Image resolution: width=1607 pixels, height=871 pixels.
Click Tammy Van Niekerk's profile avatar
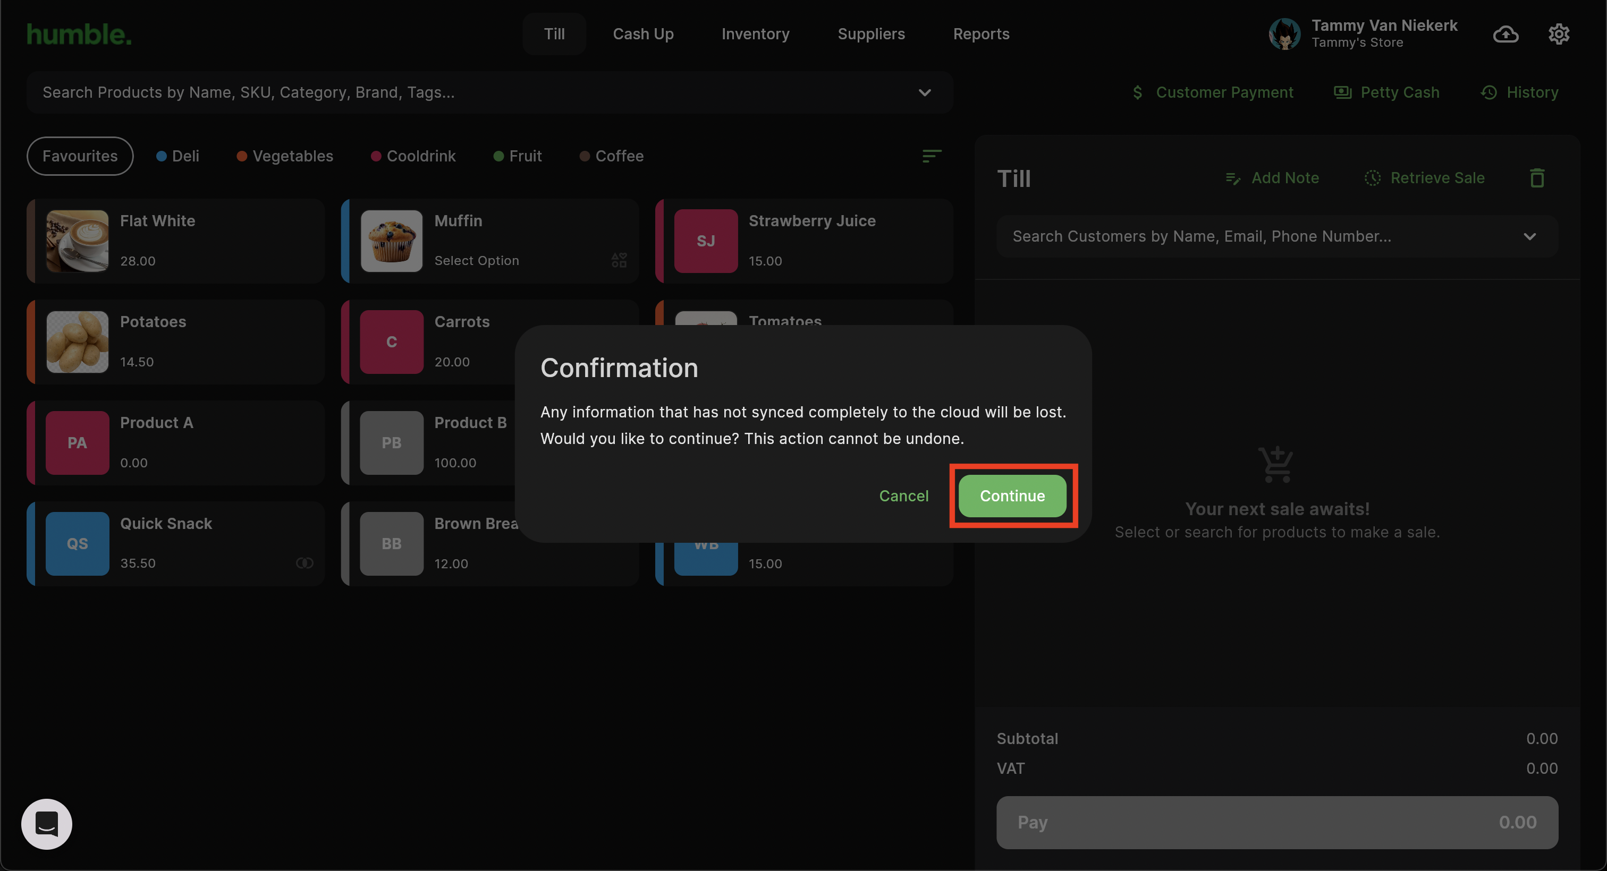click(1284, 33)
